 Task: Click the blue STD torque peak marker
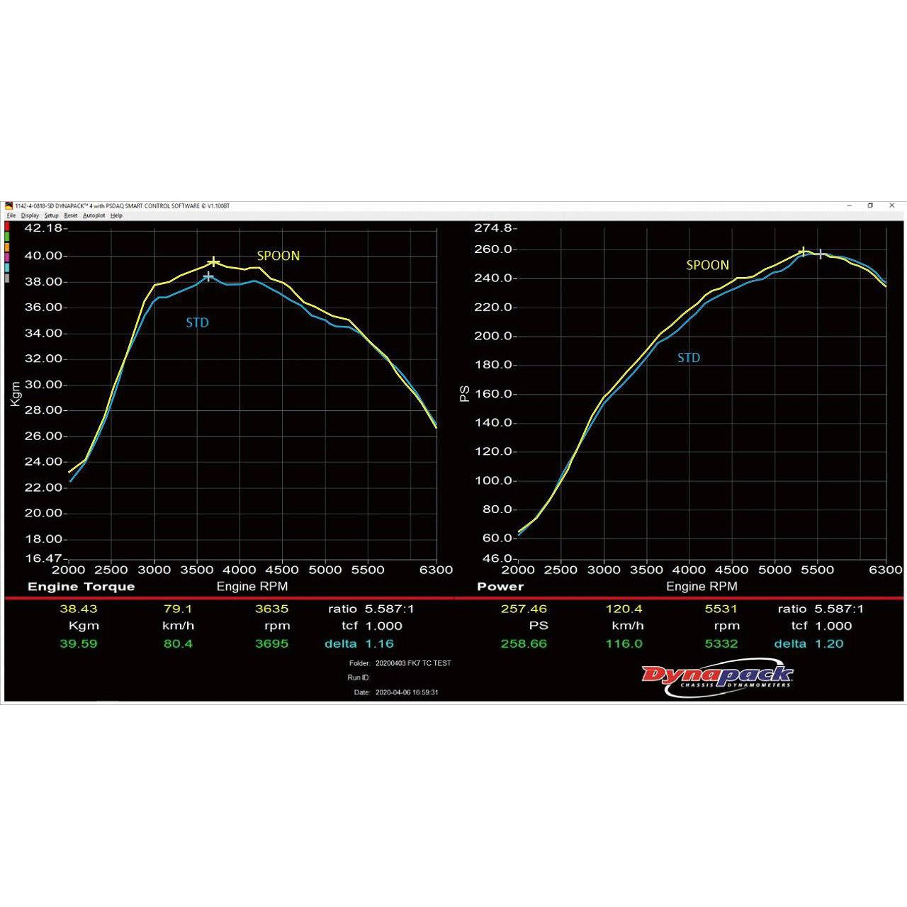click(208, 276)
